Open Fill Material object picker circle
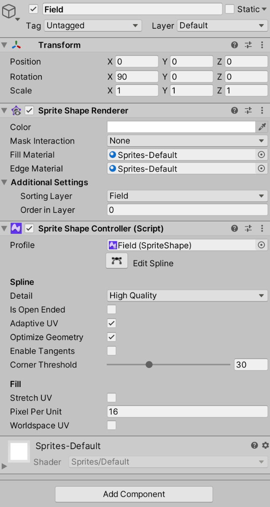This screenshot has height=507, width=270. tap(262, 155)
